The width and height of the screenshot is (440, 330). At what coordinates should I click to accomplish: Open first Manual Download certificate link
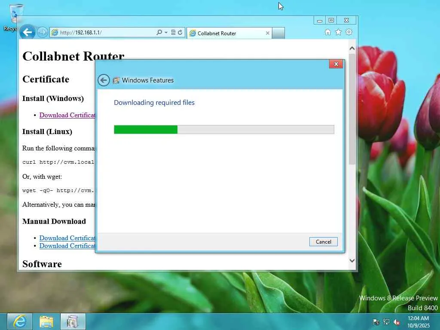click(67, 238)
